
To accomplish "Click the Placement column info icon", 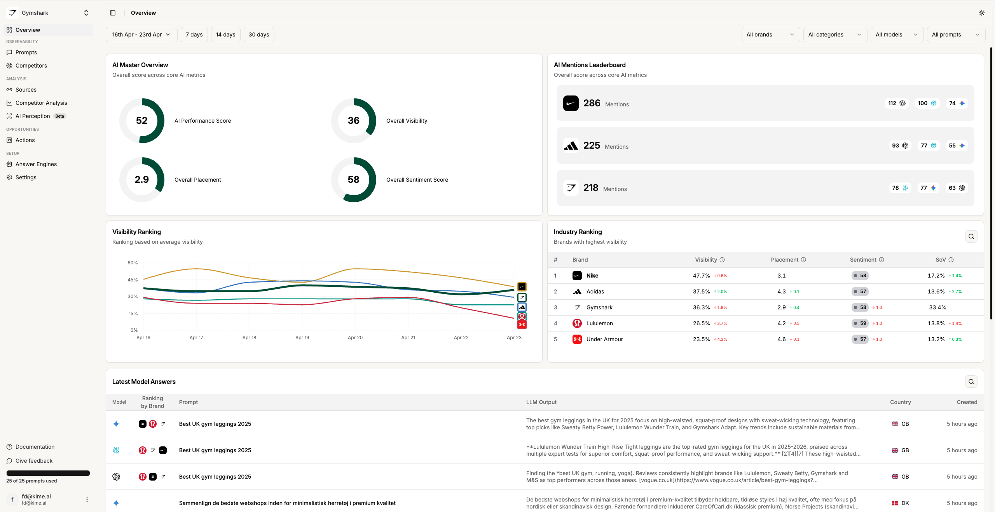I will (803, 260).
